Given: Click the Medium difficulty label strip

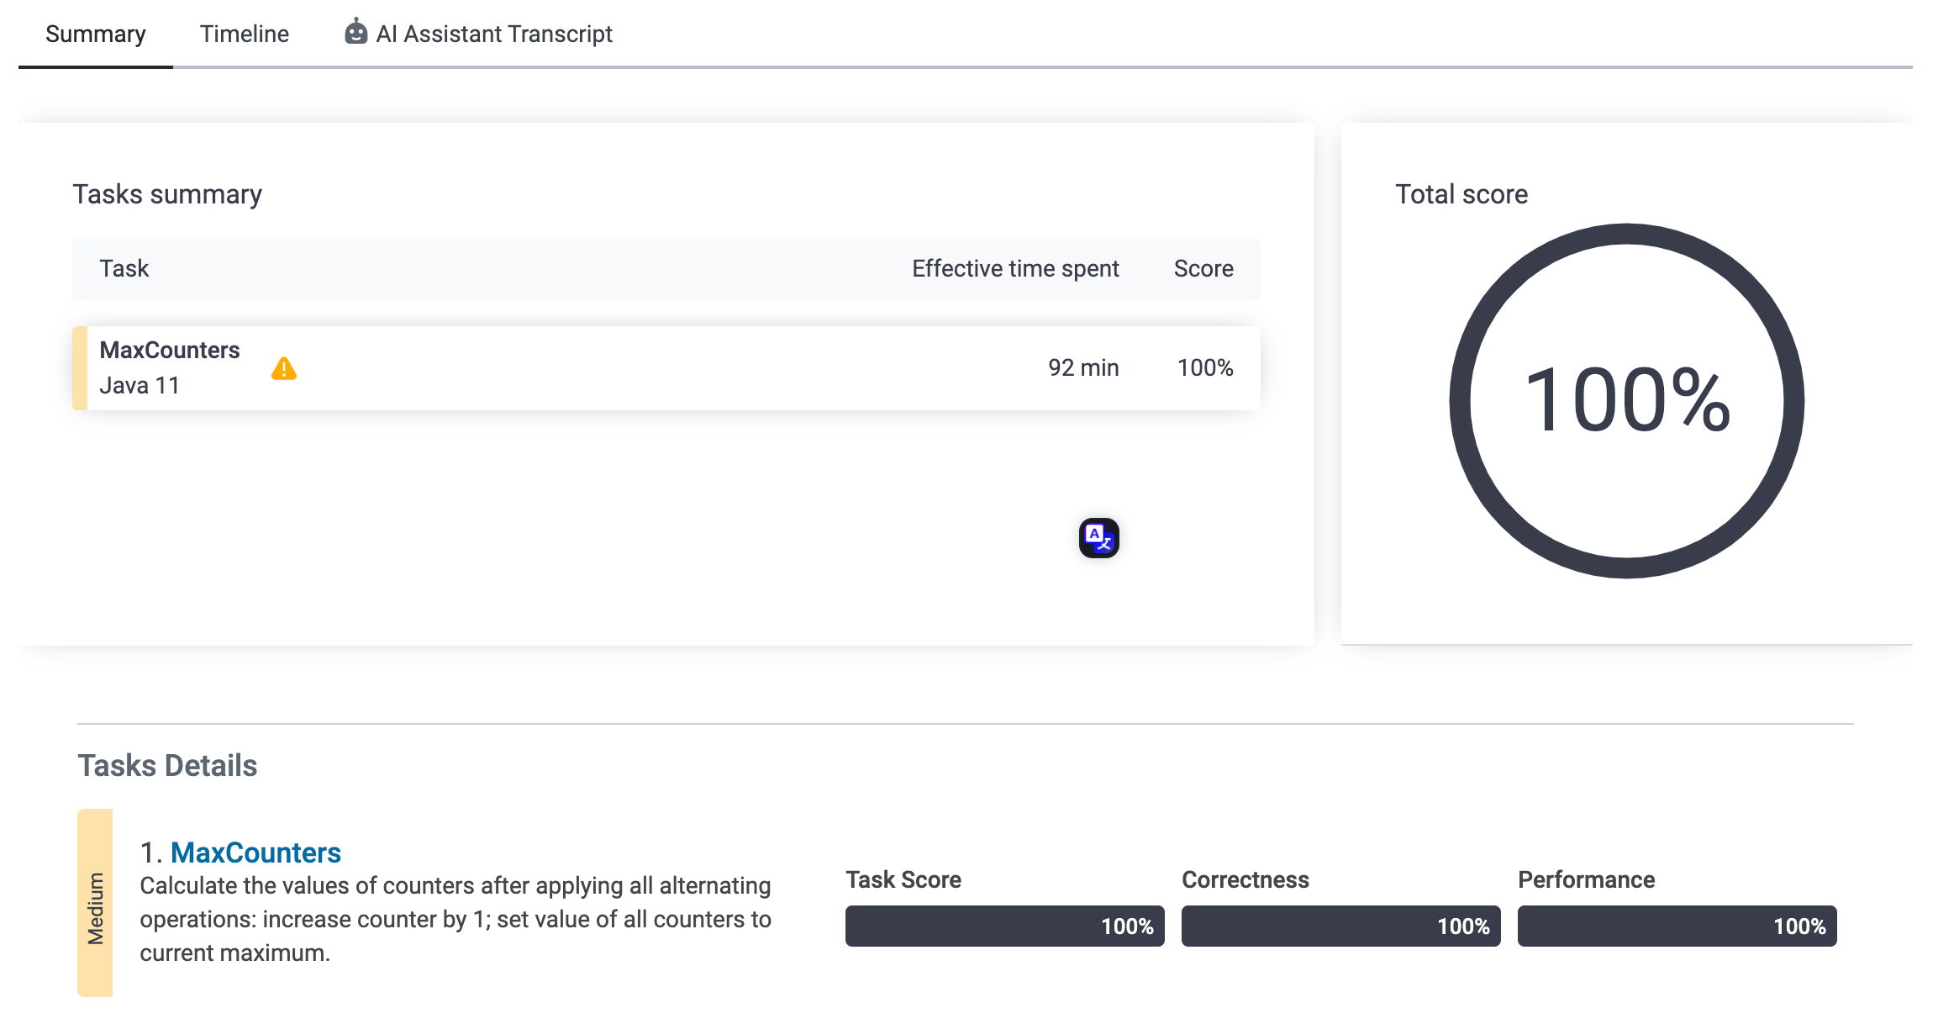Looking at the screenshot, I should (x=95, y=903).
